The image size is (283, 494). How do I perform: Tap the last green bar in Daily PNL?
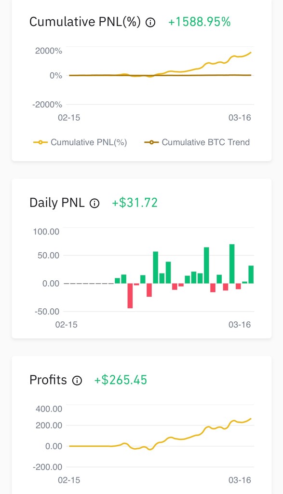[251, 274]
